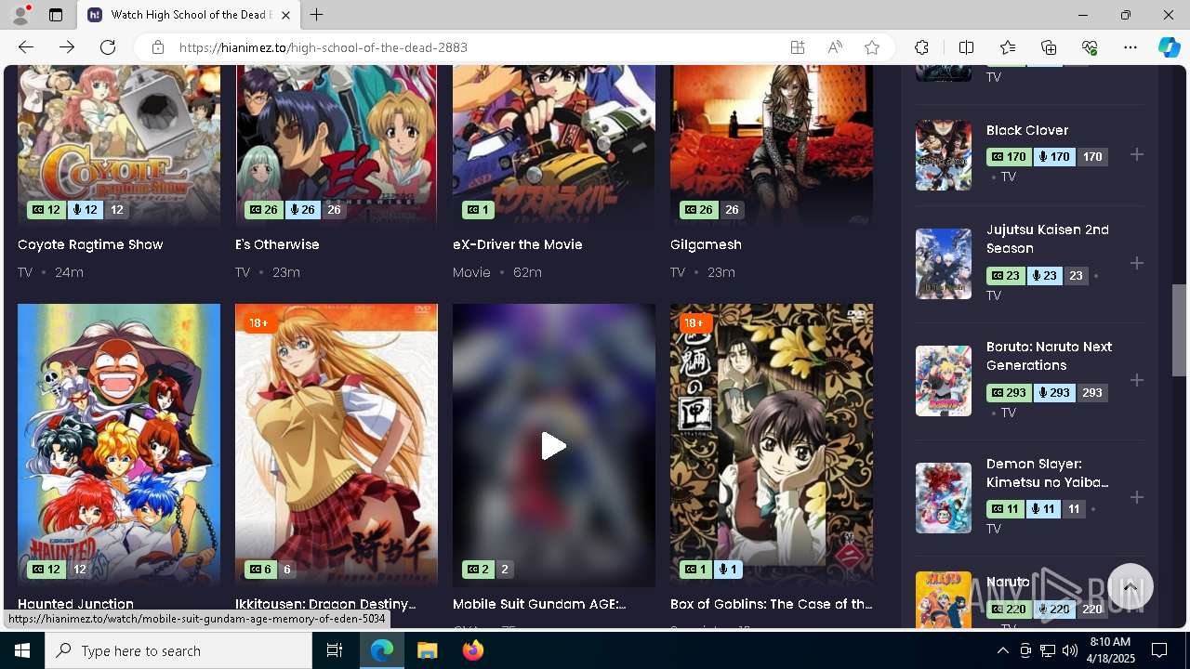Open Ikkitousen: Dragon Destiny title link

(325, 604)
